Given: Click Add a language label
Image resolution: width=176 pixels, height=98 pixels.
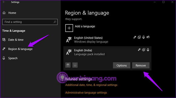Looking at the screenshot, I should click(x=85, y=26).
